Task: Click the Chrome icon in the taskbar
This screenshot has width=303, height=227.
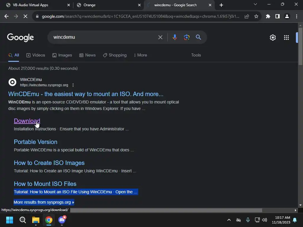Action: tap(49, 220)
